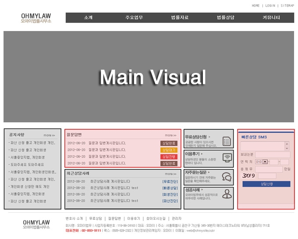The width and height of the screenshot is (298, 239).
Task: Click the SITEMAP link at the top
Action: click(287, 6)
